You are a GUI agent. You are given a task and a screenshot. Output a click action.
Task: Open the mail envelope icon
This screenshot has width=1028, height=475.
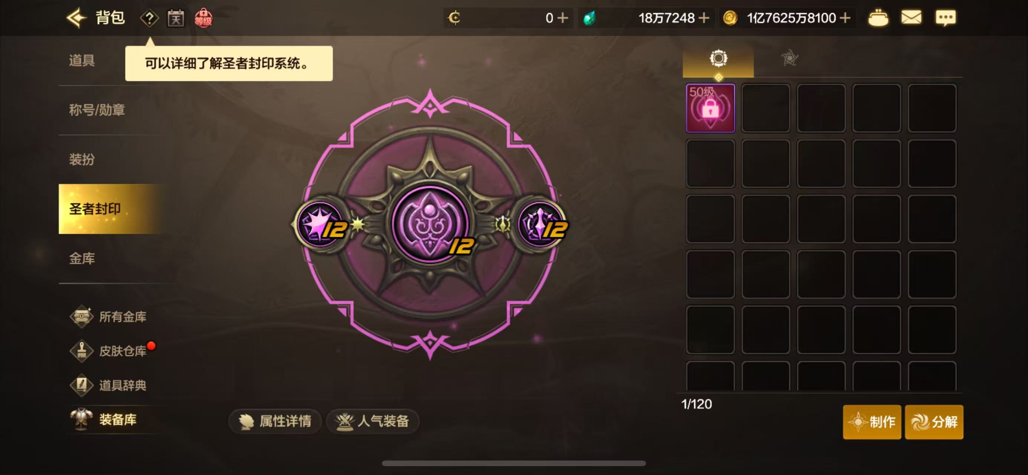click(x=911, y=17)
